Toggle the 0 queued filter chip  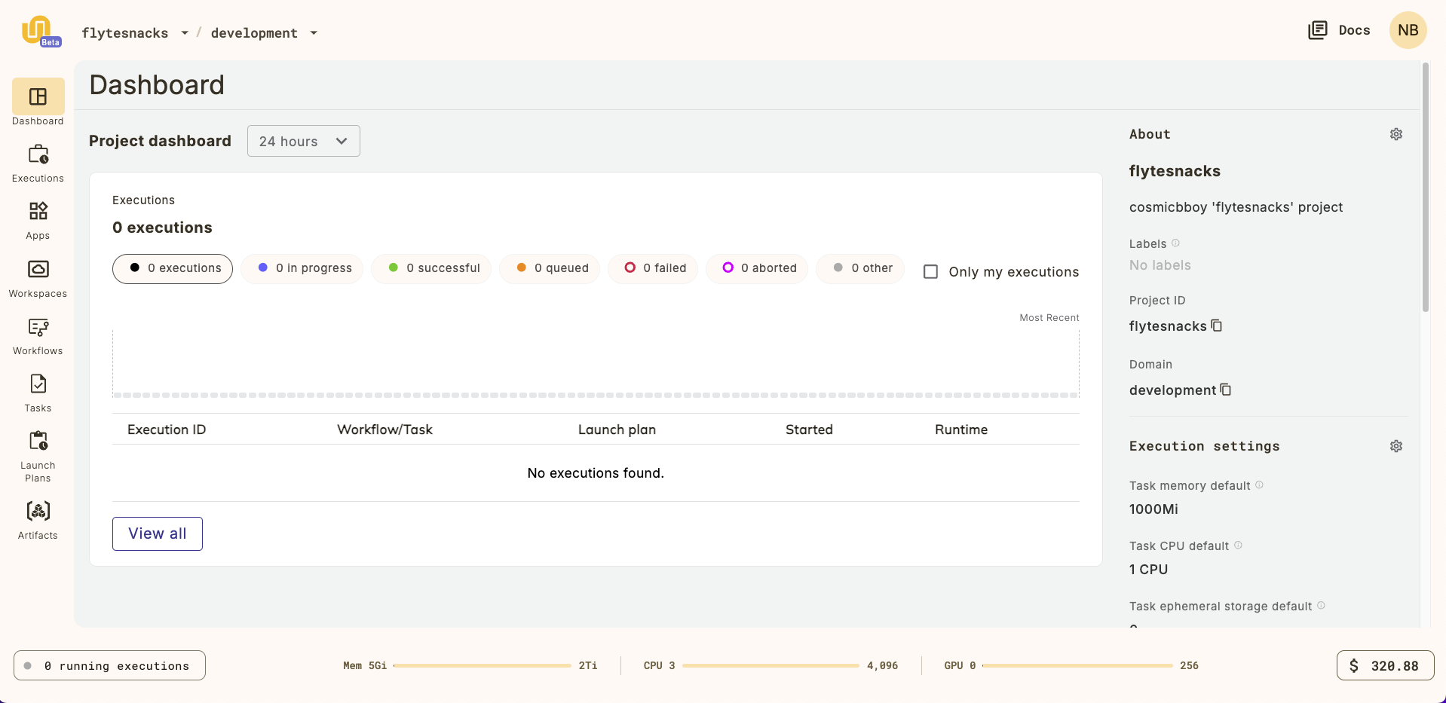pos(550,268)
